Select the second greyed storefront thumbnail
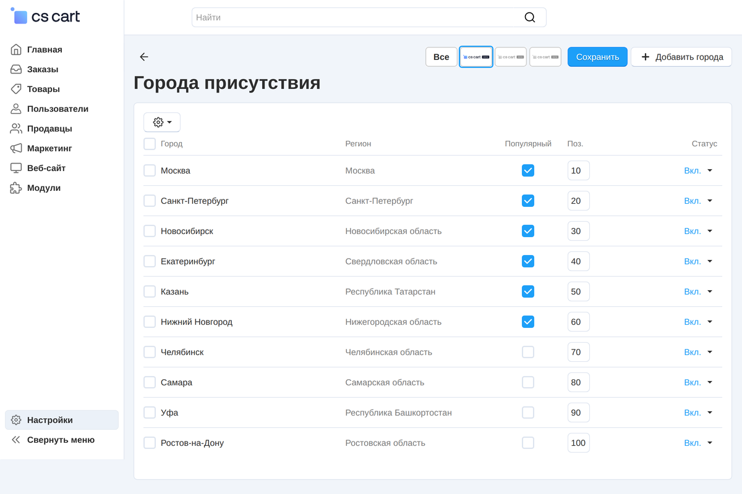 [511, 57]
